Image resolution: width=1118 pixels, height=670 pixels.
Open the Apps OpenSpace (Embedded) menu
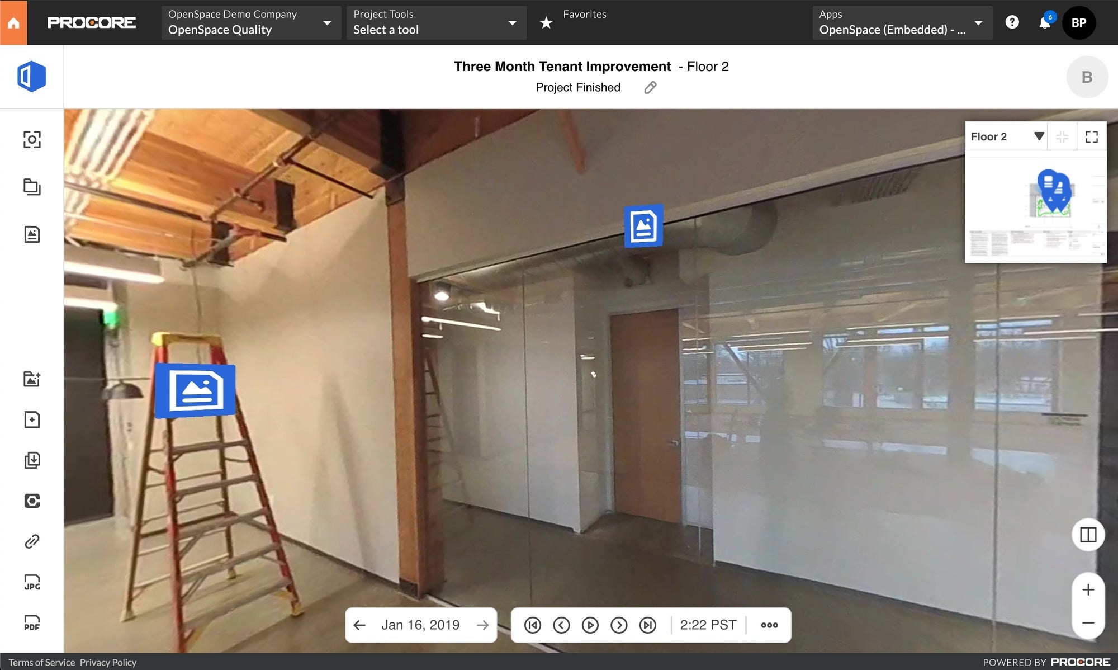(x=902, y=22)
